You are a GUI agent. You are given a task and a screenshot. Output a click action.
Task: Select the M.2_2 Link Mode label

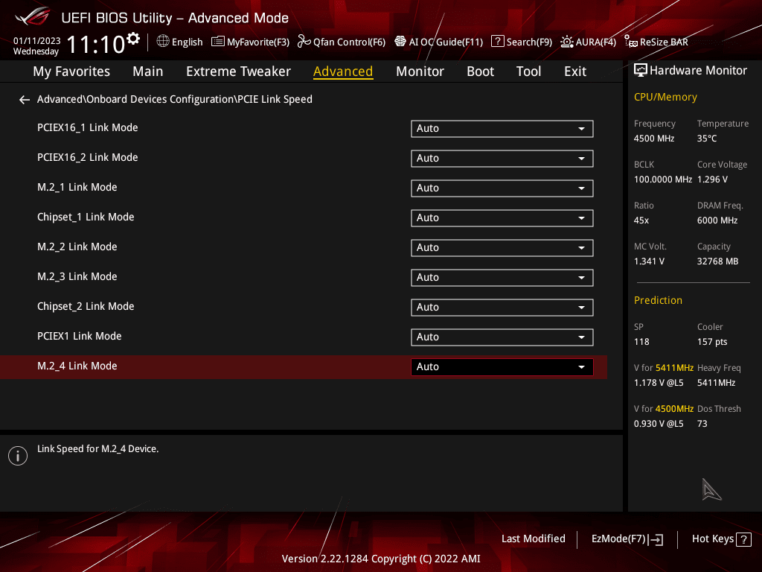(x=77, y=247)
